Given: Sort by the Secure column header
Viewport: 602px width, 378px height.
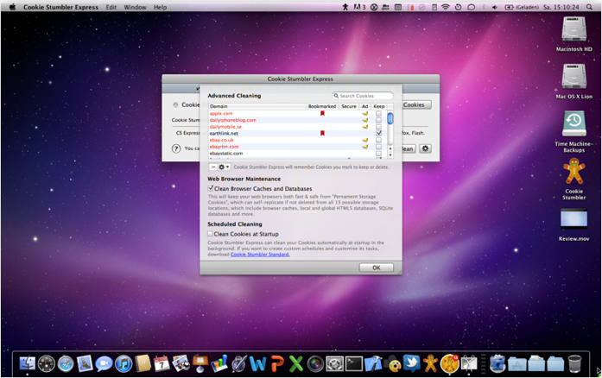Looking at the screenshot, I should point(349,106).
